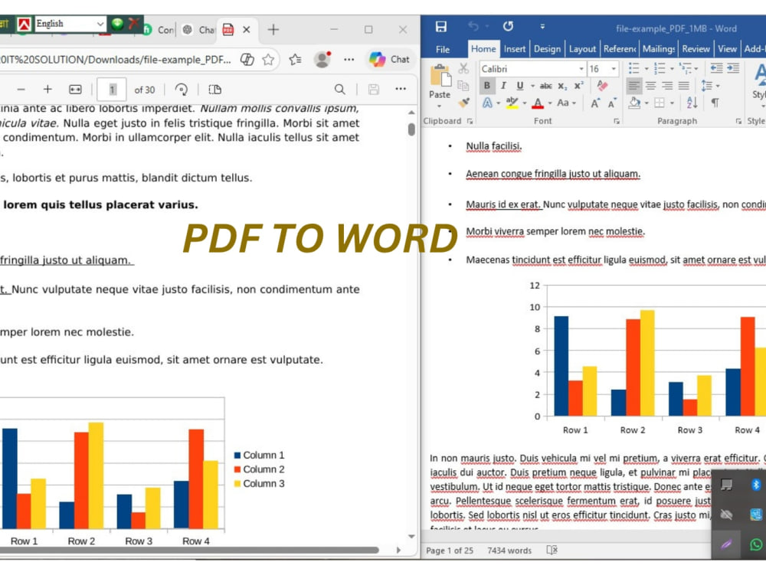Apply the yellow text highlight color
This screenshot has width=766, height=575.
(512, 103)
